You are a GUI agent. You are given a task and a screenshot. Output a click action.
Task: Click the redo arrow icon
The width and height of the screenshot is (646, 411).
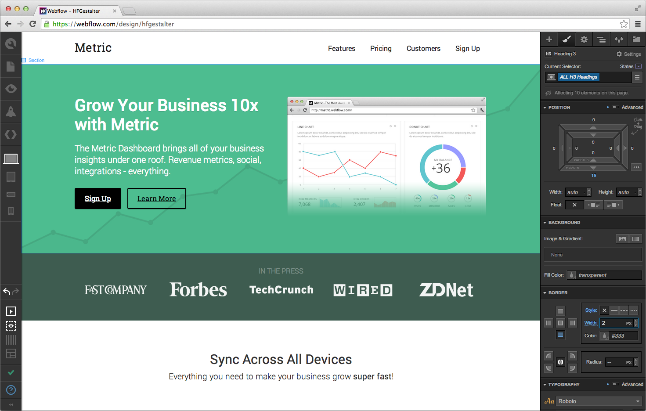(x=15, y=292)
